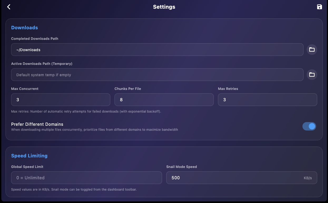Screen dimensions: 328x203
Task: Click the Active Downloads Path temporary field
Action: [157, 75]
